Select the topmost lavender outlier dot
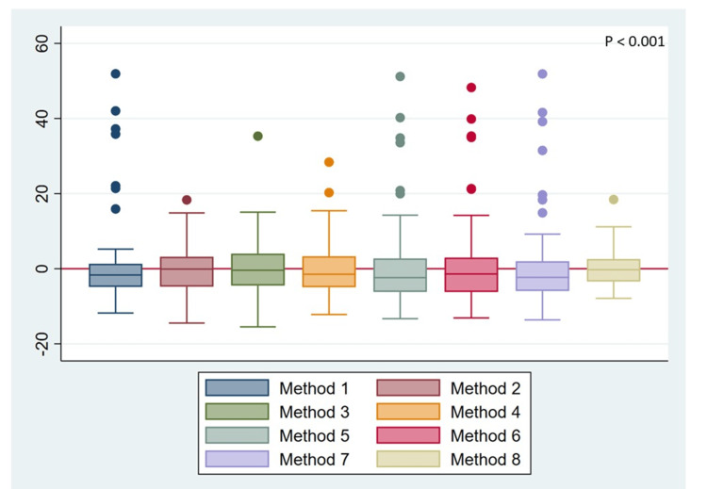The height and width of the screenshot is (489, 707). (x=542, y=73)
